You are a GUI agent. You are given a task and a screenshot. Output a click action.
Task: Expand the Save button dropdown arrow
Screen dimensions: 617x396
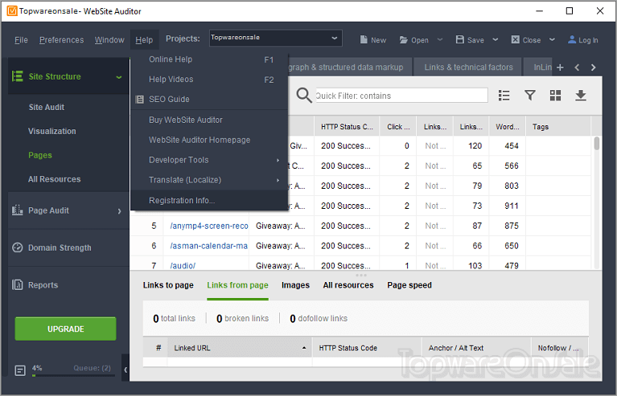496,39
